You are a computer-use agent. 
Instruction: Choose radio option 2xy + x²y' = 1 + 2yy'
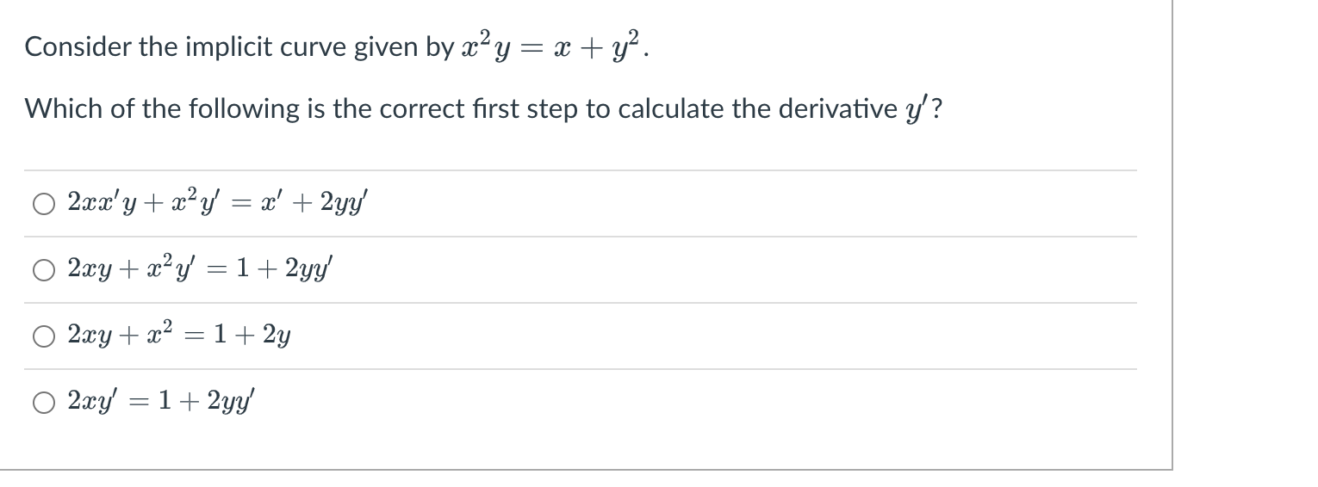(x=44, y=270)
